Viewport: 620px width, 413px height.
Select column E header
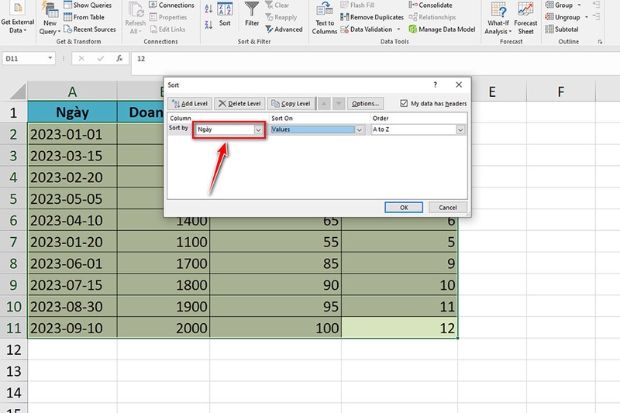coord(492,91)
